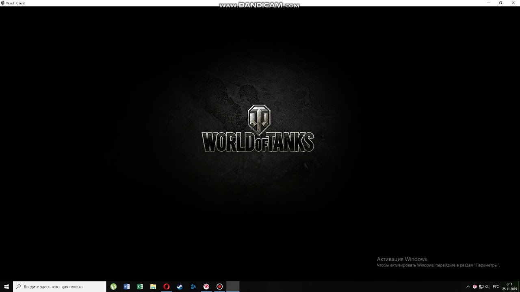Open the volume control in system tray
Screen dimensions: 520x292
click(487, 287)
